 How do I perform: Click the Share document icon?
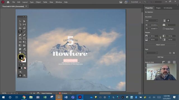(126, 2)
